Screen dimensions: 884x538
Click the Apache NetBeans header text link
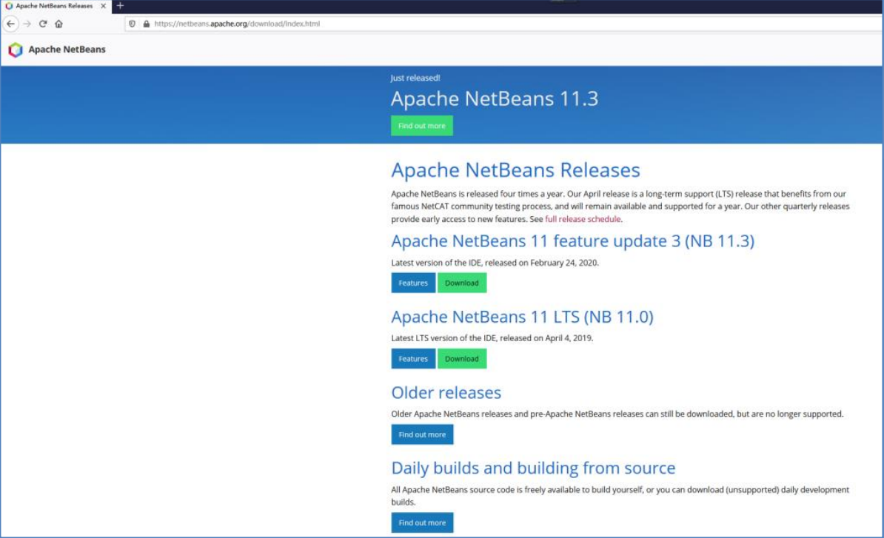pos(67,50)
